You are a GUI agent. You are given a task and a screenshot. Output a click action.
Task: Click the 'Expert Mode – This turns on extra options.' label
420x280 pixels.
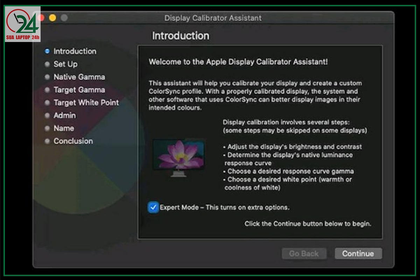225,207
